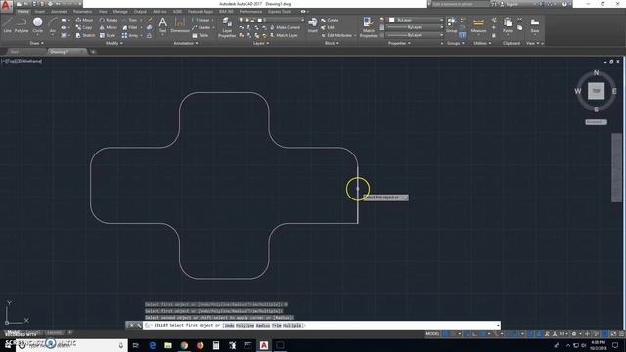Click the ViewCube top face
The height and width of the screenshot is (352, 626).
pyautogui.click(x=596, y=91)
